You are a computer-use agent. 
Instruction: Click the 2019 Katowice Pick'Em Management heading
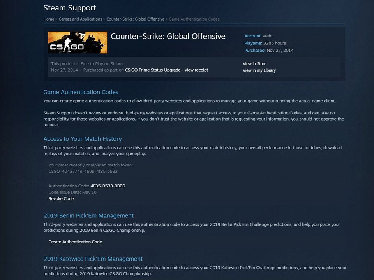[x=93, y=259]
